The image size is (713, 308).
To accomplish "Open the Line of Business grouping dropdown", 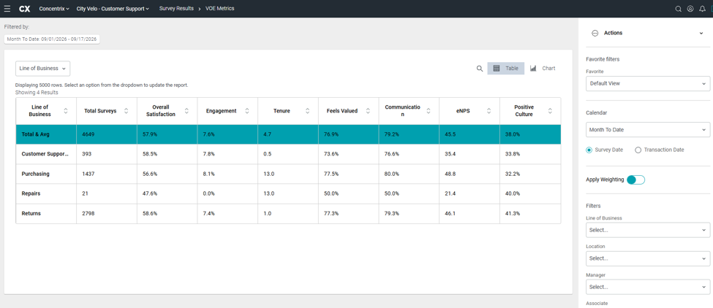I will tap(42, 69).
